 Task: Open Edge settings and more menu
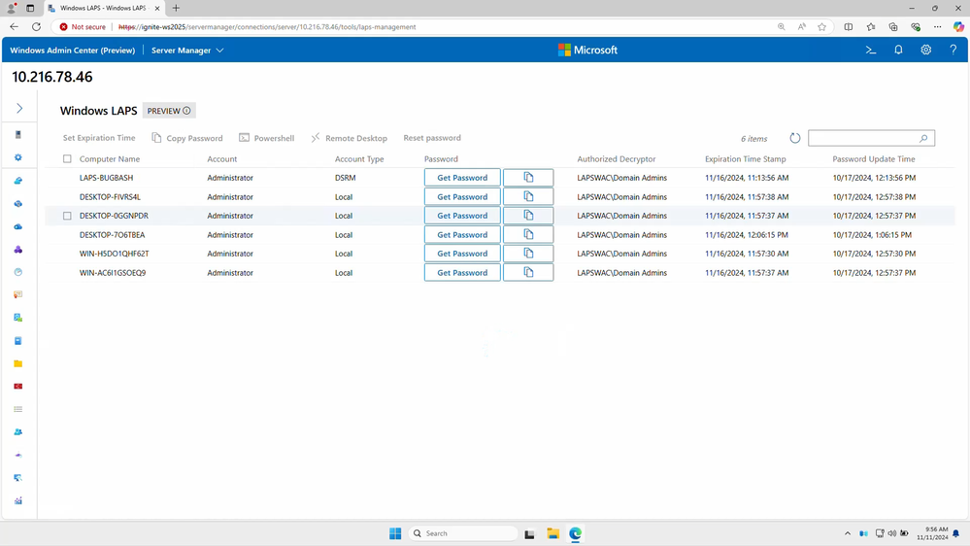tap(937, 26)
